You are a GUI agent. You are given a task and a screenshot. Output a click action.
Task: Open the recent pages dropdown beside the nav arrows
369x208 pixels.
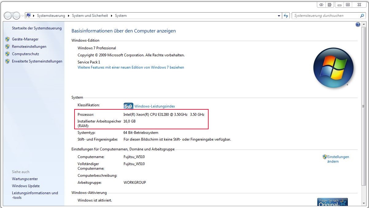22,16
